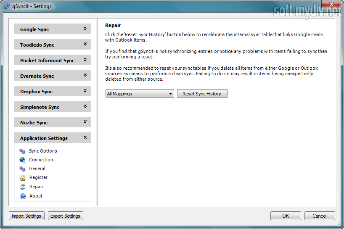Viewport: 344px width, 229px height.
Task: Click the Connection globe icon
Action: pos(23,160)
